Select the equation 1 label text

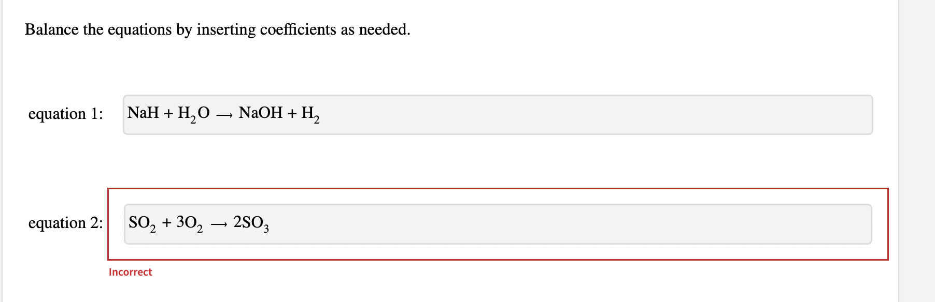coord(65,114)
